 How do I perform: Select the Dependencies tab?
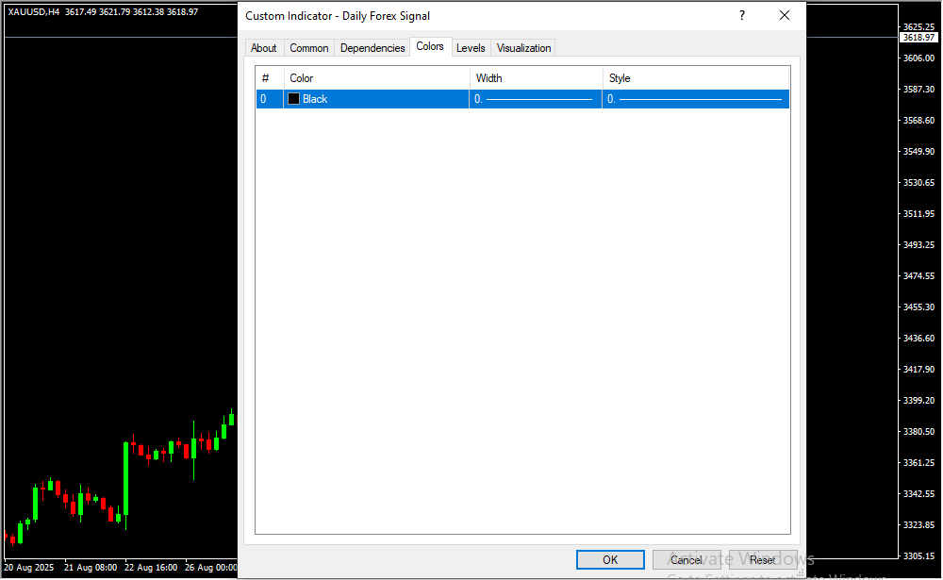372,48
